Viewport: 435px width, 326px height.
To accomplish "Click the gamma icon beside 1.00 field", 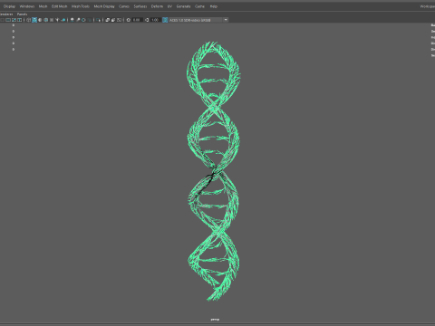I will coord(147,20).
